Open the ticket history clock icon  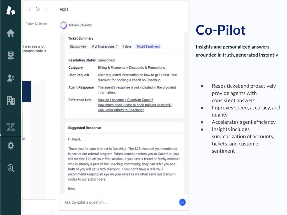(x=38, y=9)
